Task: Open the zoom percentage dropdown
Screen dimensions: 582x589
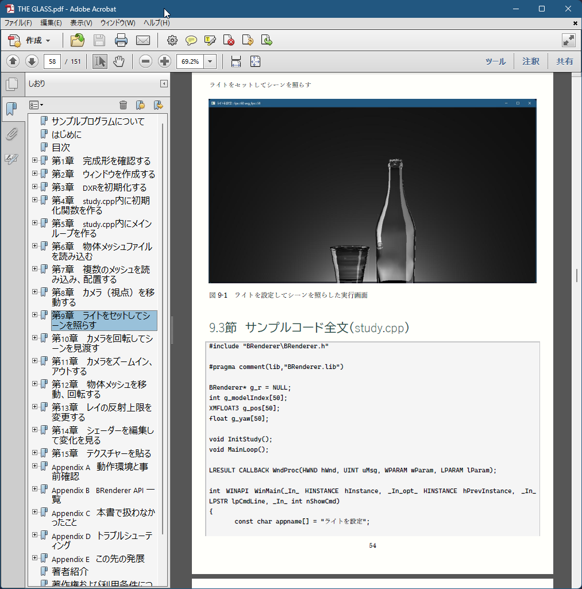Action: [210, 61]
